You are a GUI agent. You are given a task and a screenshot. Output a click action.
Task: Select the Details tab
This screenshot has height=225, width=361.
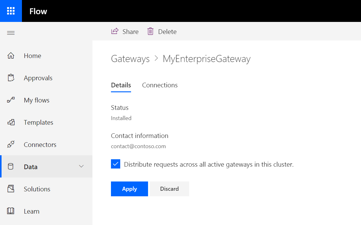pyautogui.click(x=121, y=85)
